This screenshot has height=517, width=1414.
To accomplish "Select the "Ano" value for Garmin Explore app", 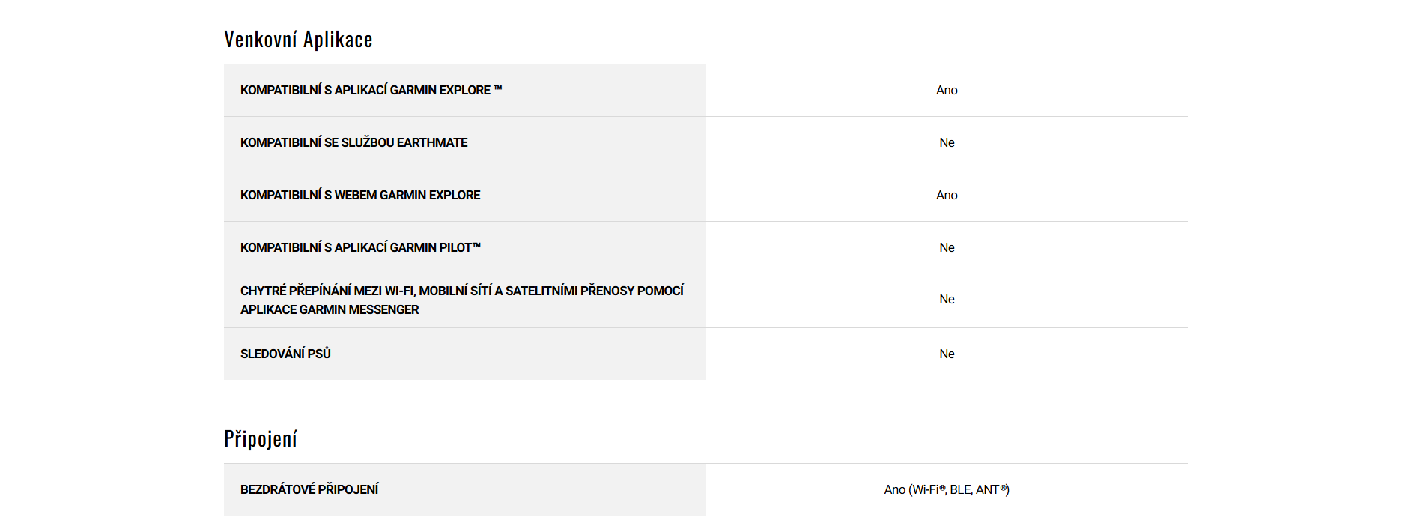I will 947,90.
